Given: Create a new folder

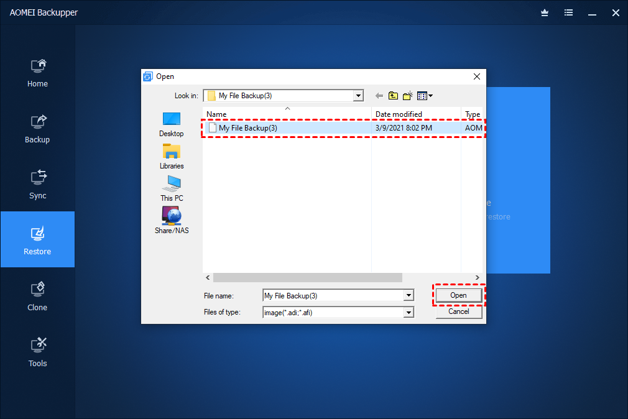Looking at the screenshot, I should (408, 96).
